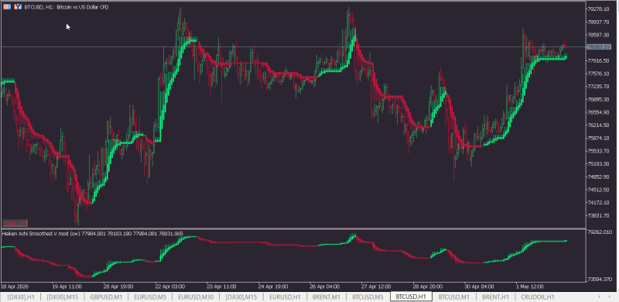The image size is (619, 302).
Task: Click the 24 Apr 19:00 time label
Action: (273, 287)
